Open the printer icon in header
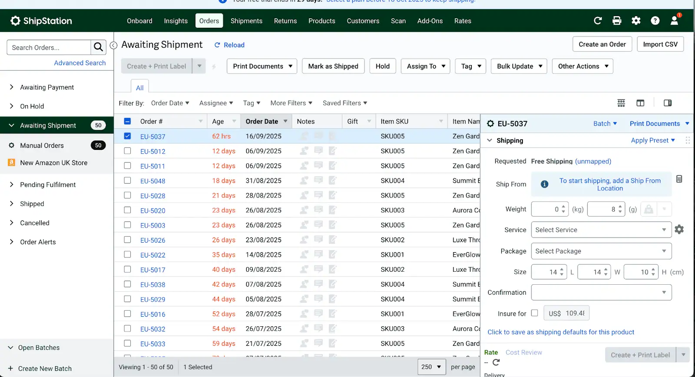 pyautogui.click(x=617, y=21)
